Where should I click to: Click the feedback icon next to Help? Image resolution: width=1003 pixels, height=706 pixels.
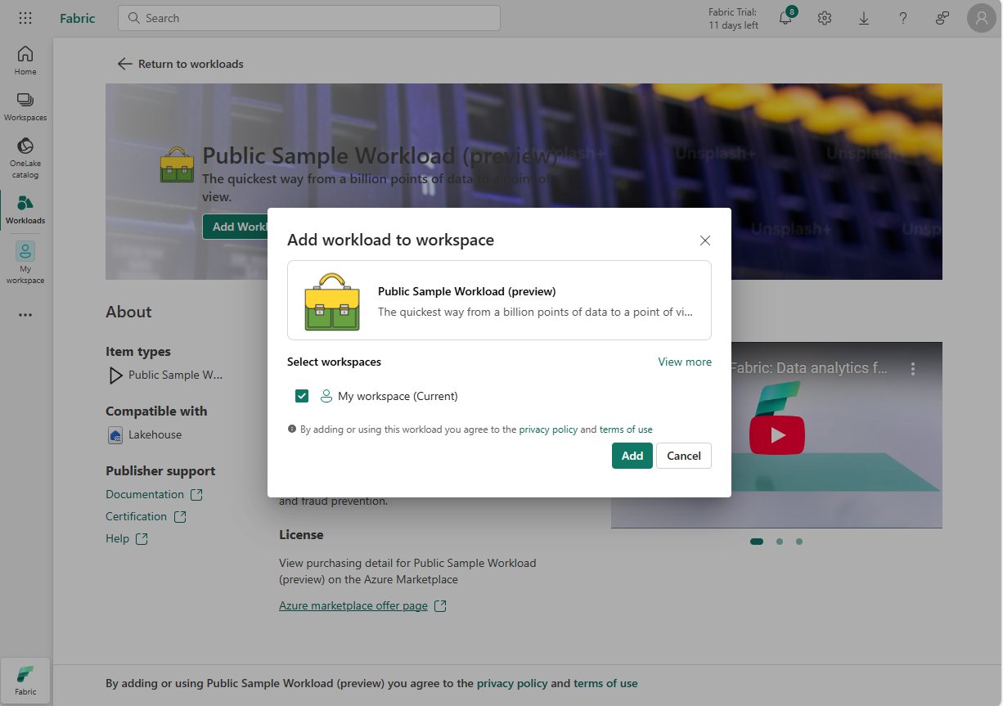coord(942,17)
